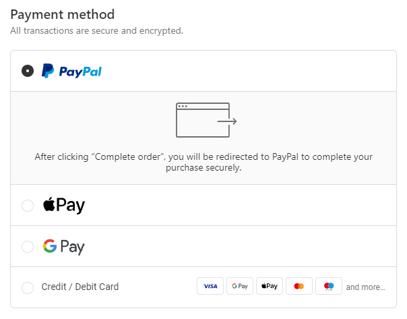Click the Visa card badge
The width and height of the screenshot is (407, 319).
pos(210,287)
